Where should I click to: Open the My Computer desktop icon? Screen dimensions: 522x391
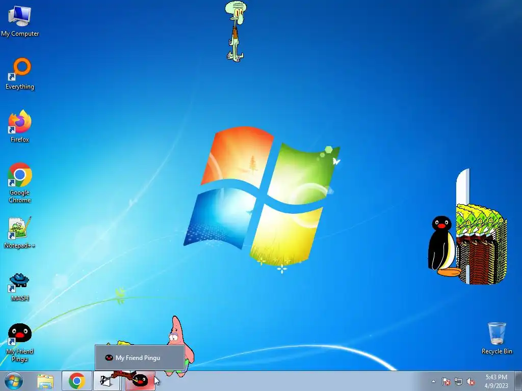[x=20, y=21]
